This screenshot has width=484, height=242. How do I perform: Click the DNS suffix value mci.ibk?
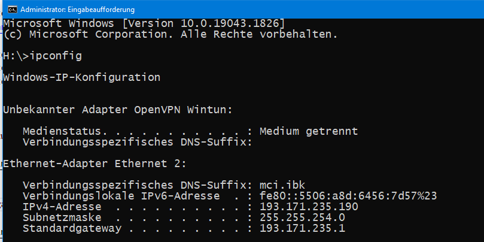tap(282, 185)
